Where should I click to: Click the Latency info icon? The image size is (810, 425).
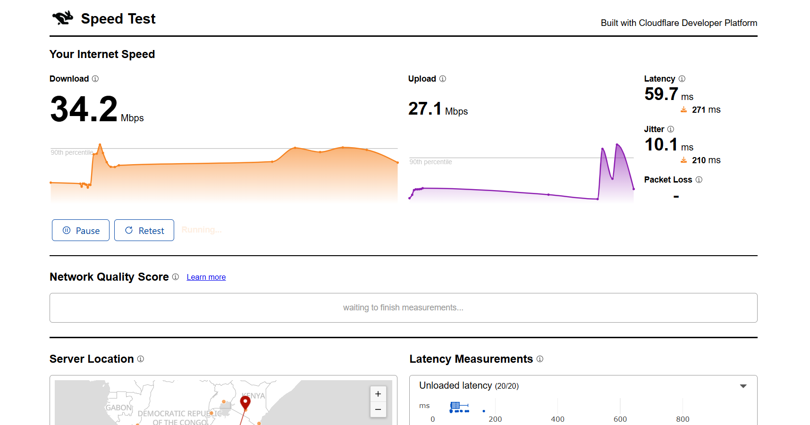coord(682,79)
